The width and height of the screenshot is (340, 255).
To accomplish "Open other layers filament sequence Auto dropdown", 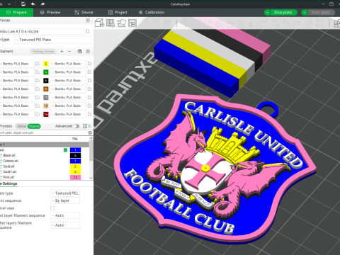I will 65,225.
